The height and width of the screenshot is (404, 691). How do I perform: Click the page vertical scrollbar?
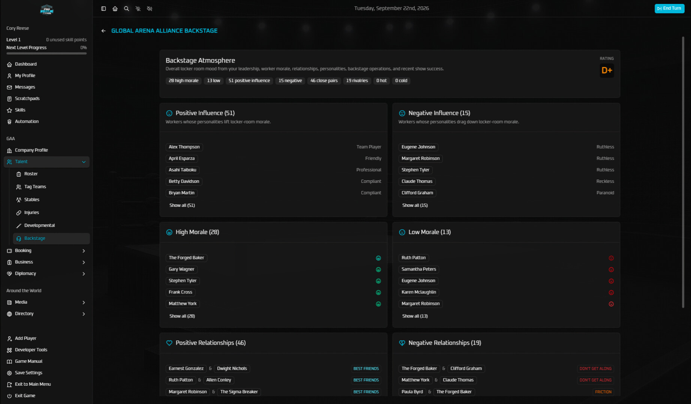(683, 172)
